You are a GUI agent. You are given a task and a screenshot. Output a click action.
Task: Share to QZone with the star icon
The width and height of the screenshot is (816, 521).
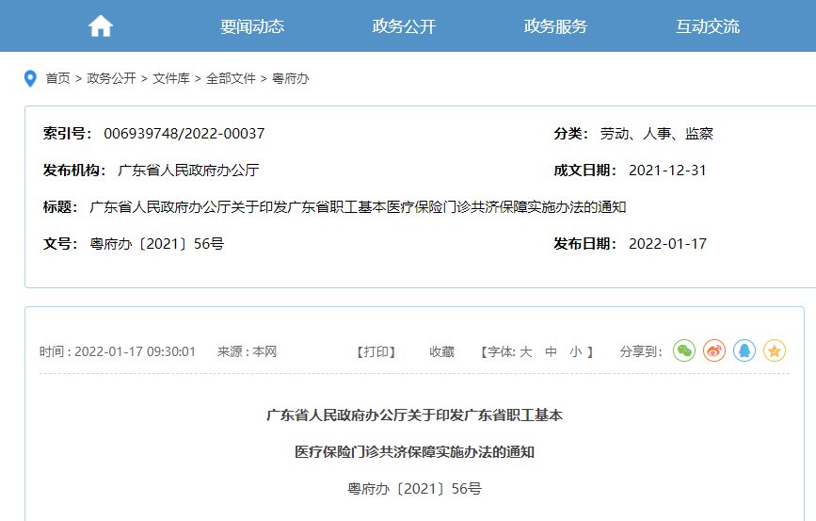pyautogui.click(x=774, y=350)
